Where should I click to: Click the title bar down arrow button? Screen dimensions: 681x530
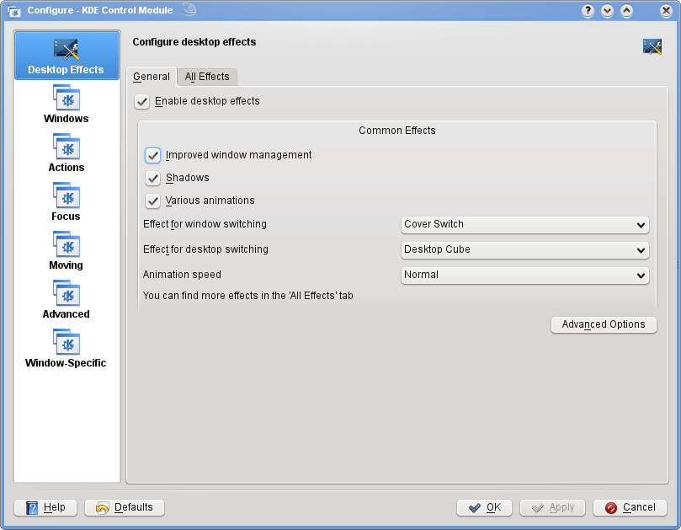(607, 10)
